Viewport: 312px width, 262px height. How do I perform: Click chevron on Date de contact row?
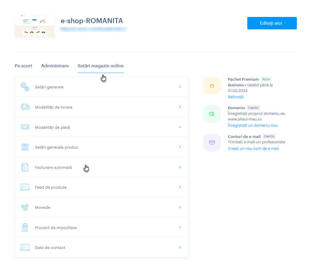coord(180,247)
